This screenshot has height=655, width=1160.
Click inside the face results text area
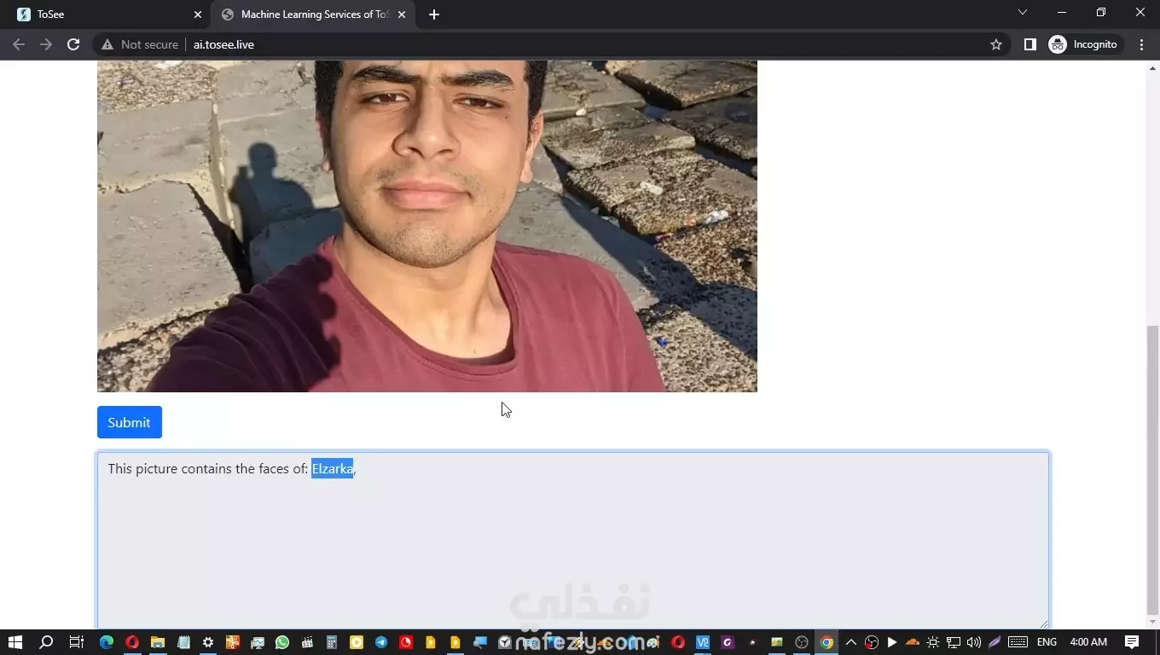pyautogui.click(x=573, y=540)
